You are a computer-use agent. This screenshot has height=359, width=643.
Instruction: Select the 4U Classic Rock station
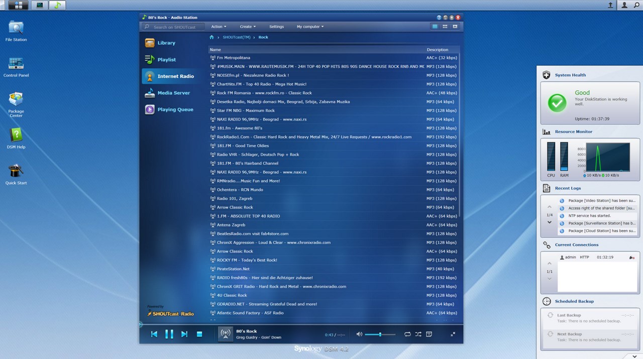click(334, 295)
